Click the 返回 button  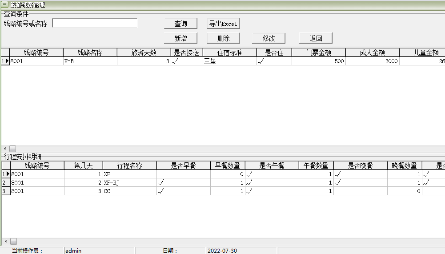click(316, 38)
